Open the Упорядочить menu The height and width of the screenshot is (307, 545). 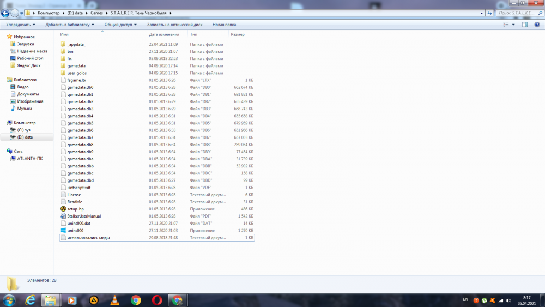(x=21, y=25)
